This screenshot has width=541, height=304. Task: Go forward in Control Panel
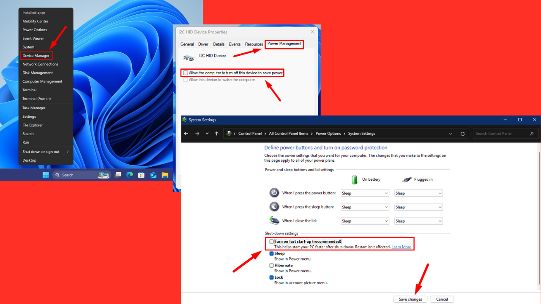click(x=197, y=133)
